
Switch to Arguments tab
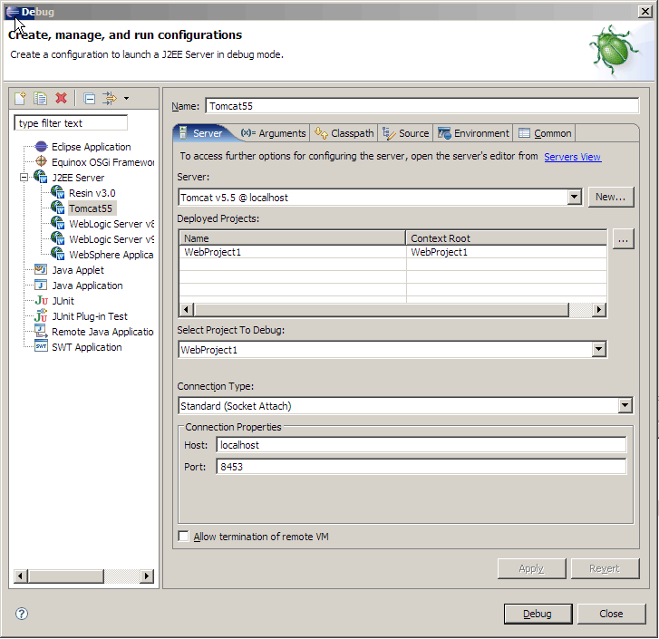273,133
